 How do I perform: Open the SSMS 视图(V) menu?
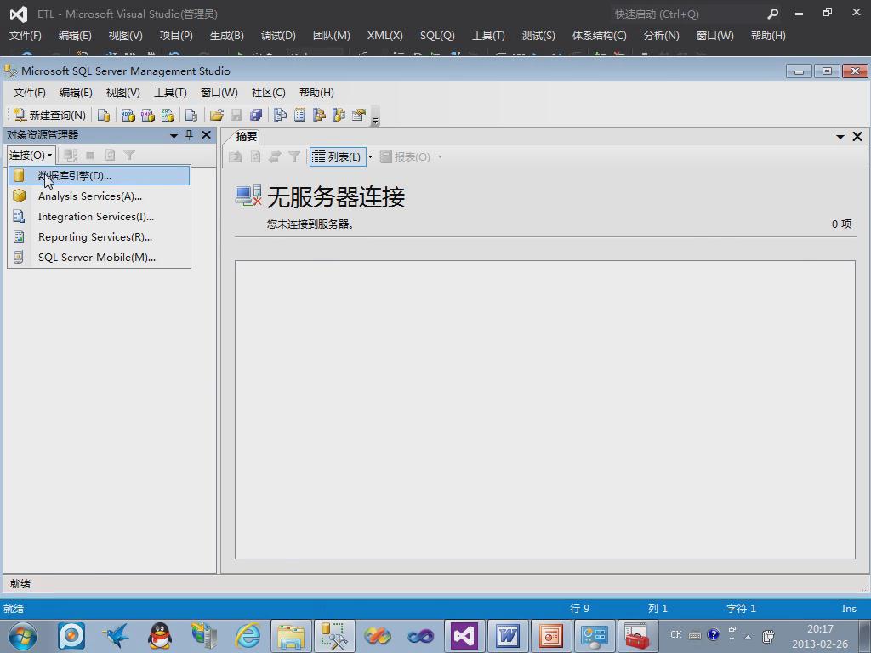[122, 93]
